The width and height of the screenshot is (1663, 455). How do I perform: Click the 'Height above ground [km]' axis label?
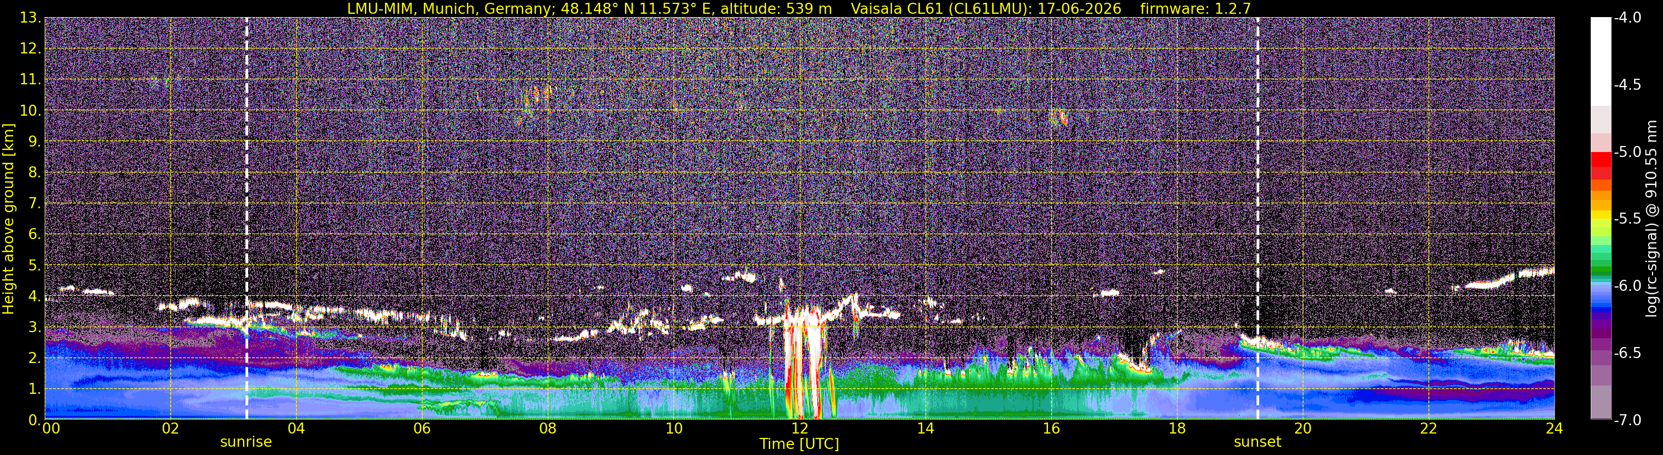point(8,219)
